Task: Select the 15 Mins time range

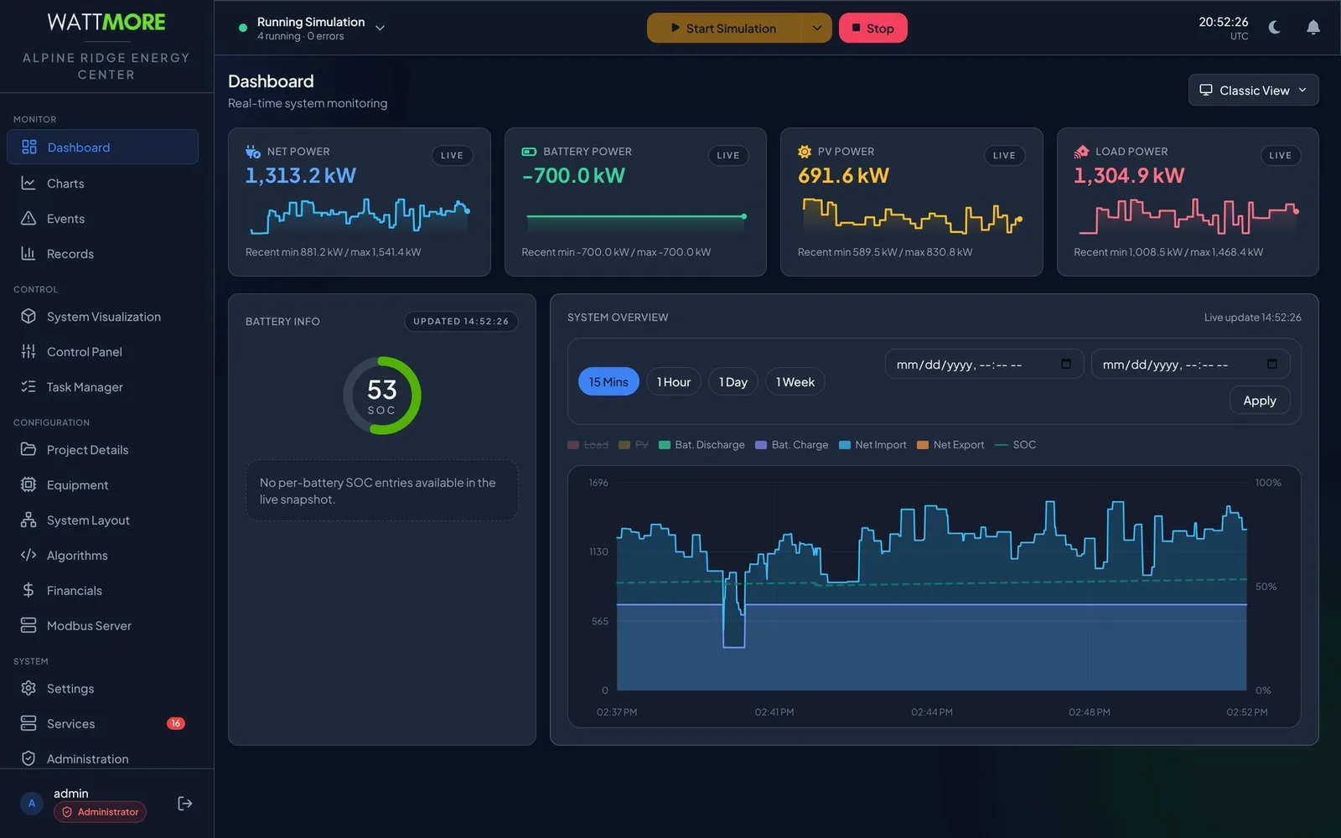Action: tap(608, 382)
